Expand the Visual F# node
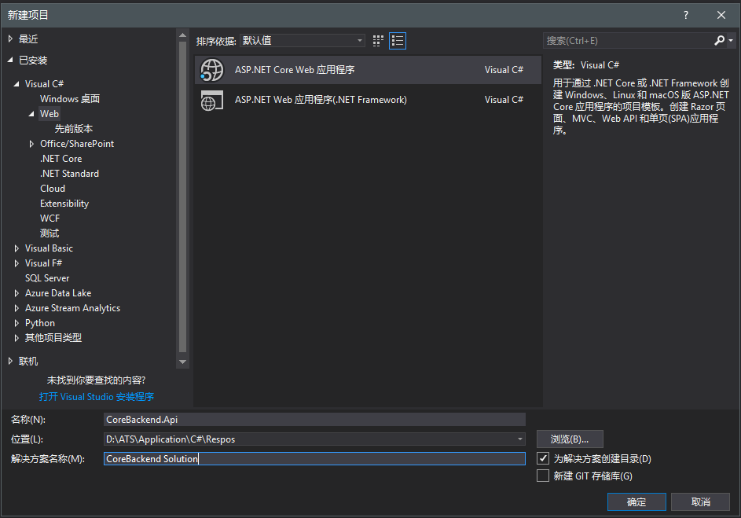Screen dimensions: 741x518 click(x=17, y=263)
